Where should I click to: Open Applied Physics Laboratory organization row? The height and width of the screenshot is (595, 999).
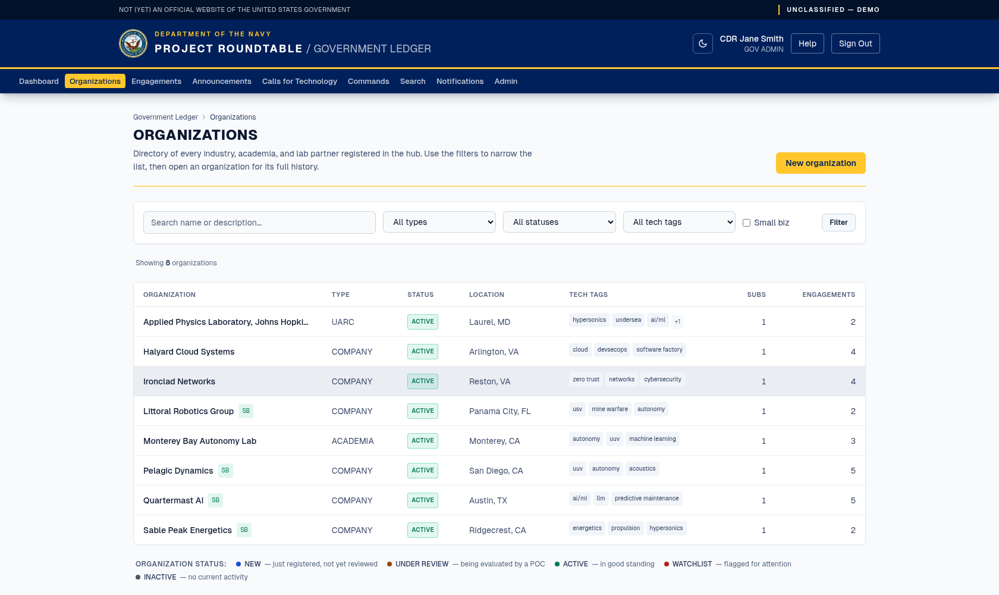(499, 322)
